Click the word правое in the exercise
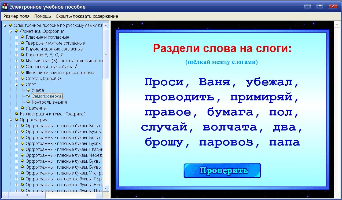Screen dimensions: 342x200 tap(168, 112)
